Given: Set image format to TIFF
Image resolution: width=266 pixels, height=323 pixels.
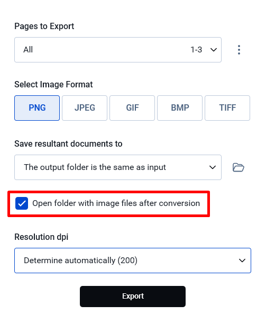Looking at the screenshot, I should point(227,108).
